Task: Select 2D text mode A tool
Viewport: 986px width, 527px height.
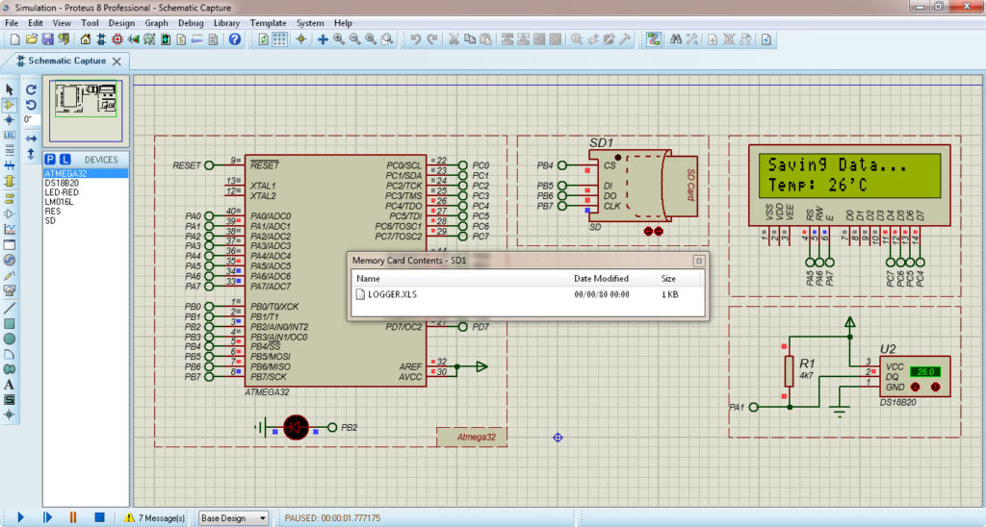Action: tap(10, 385)
